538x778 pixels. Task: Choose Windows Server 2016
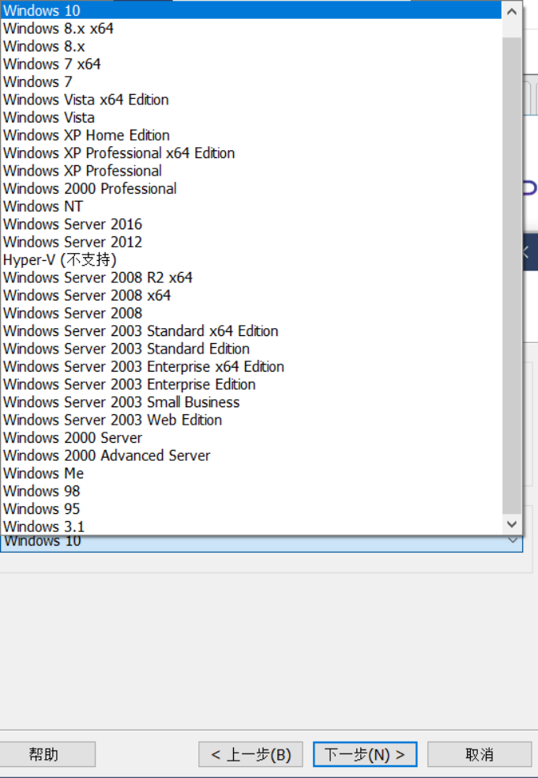click(x=251, y=225)
